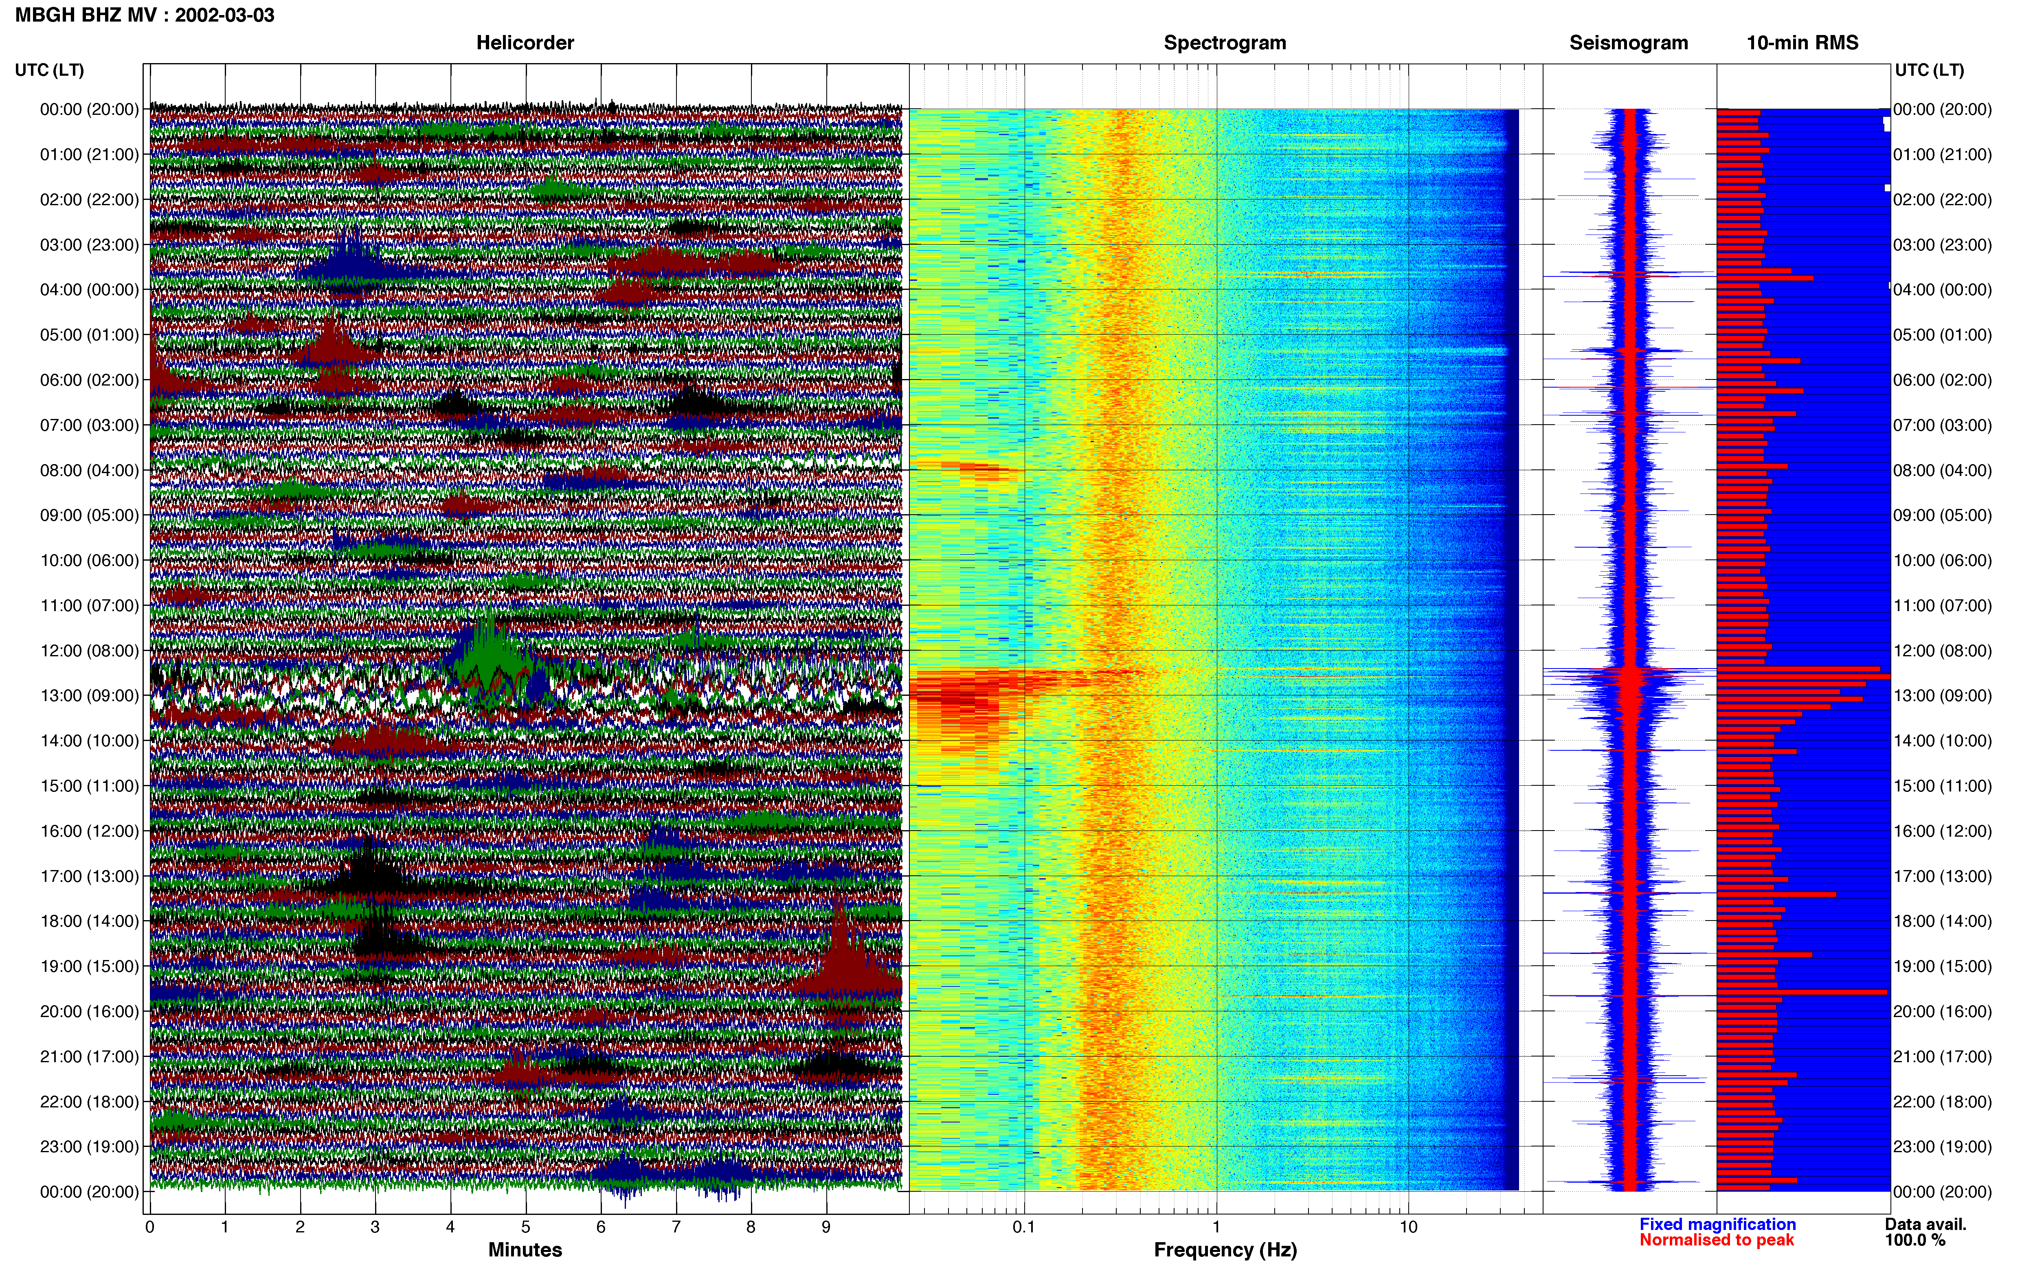This screenshot has height=1278, width=2044.
Task: Click the left '01:00 (21:00)' time label
Action: [90, 155]
